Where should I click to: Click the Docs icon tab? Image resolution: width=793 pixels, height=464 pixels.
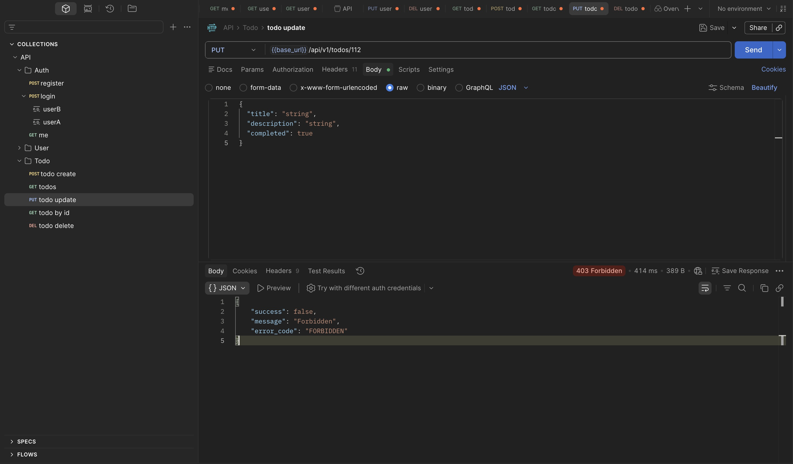coord(211,69)
